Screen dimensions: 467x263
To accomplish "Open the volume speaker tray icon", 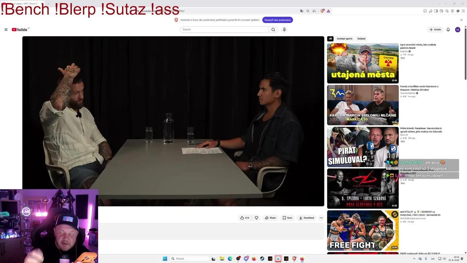I will pos(444,259).
